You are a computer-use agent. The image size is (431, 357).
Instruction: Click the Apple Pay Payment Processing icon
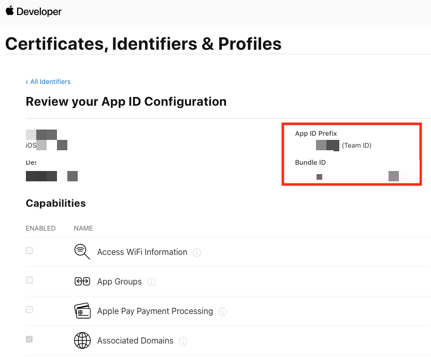(x=82, y=311)
